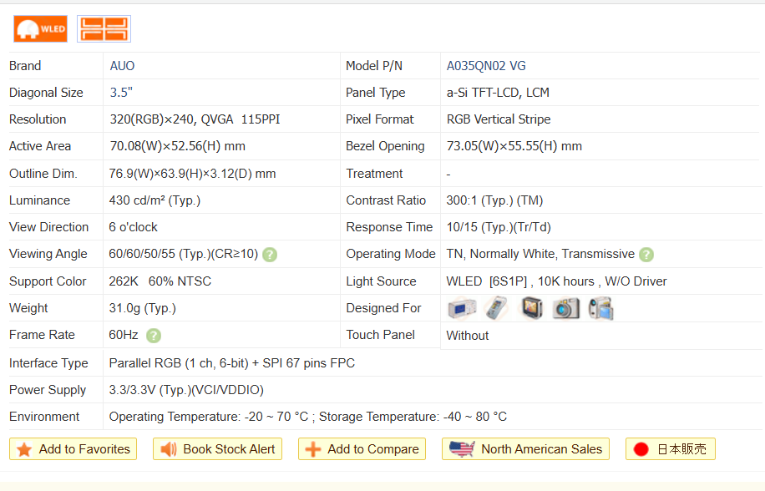
Task: Click the orange panel layout badge beside WLED
Action: tap(104, 29)
